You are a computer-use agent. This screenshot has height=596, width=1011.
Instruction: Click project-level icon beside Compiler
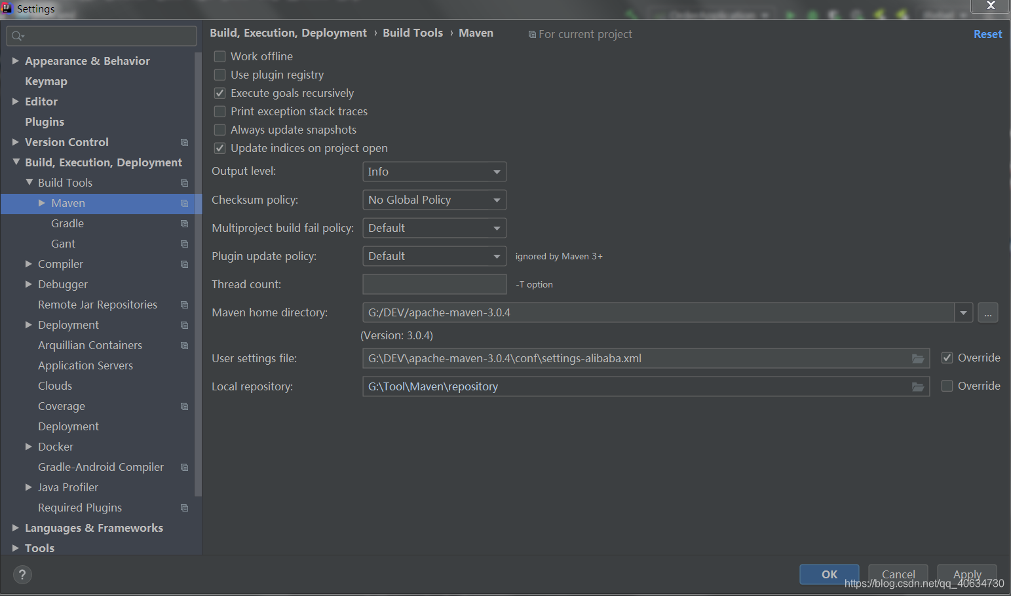pyautogui.click(x=184, y=264)
